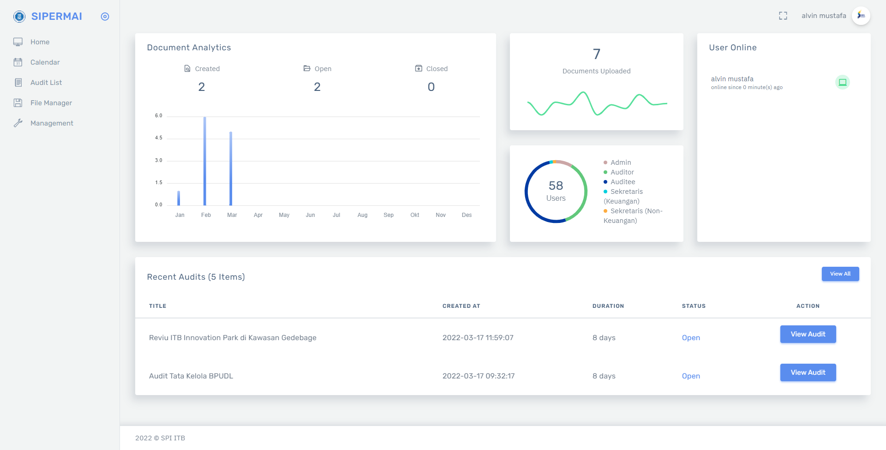Click the 58 Users donut chart
The height and width of the screenshot is (450, 886).
pyautogui.click(x=556, y=192)
